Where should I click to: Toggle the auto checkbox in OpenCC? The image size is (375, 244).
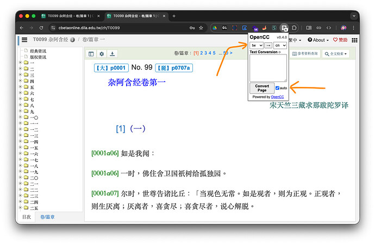(x=278, y=88)
